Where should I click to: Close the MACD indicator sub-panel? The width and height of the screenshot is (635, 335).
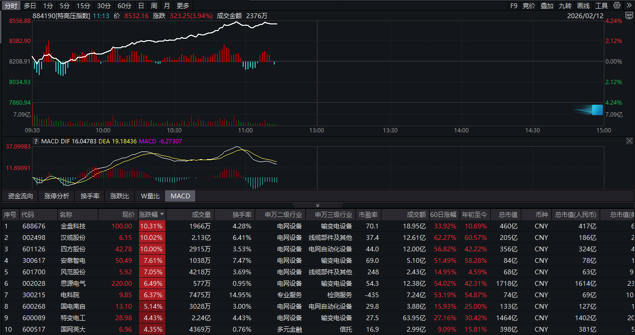tap(629, 141)
